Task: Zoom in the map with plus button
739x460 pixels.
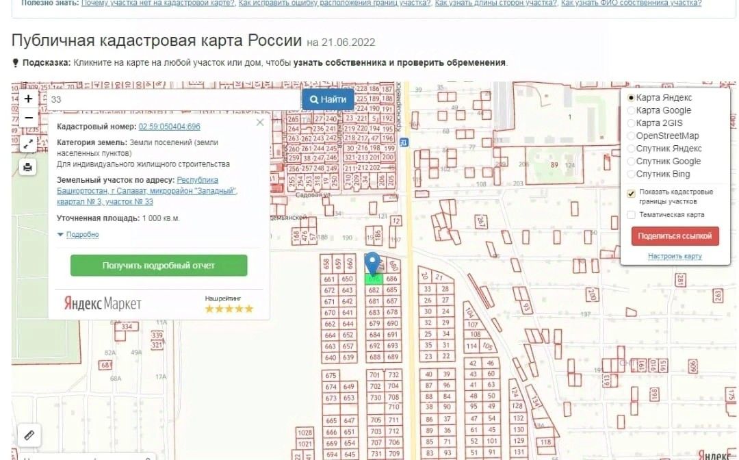Action: 28,99
